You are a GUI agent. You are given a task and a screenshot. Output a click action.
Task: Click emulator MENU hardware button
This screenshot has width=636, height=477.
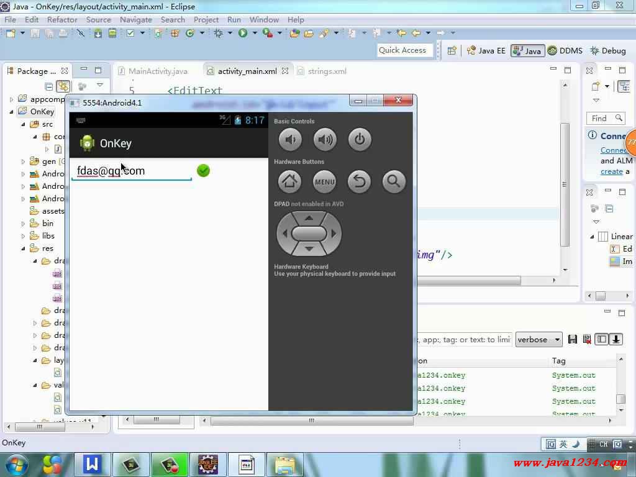click(324, 181)
